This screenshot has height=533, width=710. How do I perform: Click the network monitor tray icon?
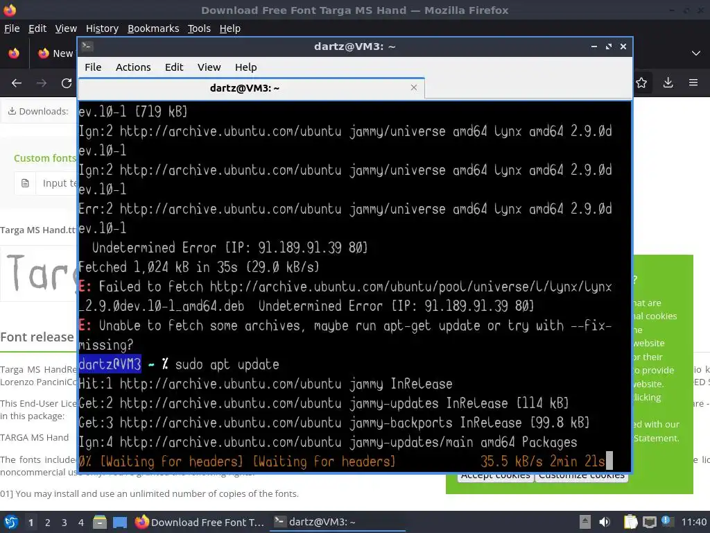coord(649,522)
